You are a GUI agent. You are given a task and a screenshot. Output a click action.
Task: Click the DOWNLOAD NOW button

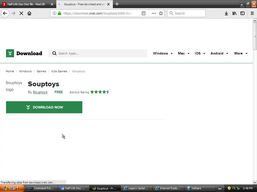pos(44,107)
